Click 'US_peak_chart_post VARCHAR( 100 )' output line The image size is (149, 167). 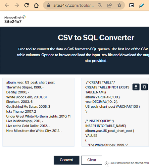[113, 107]
